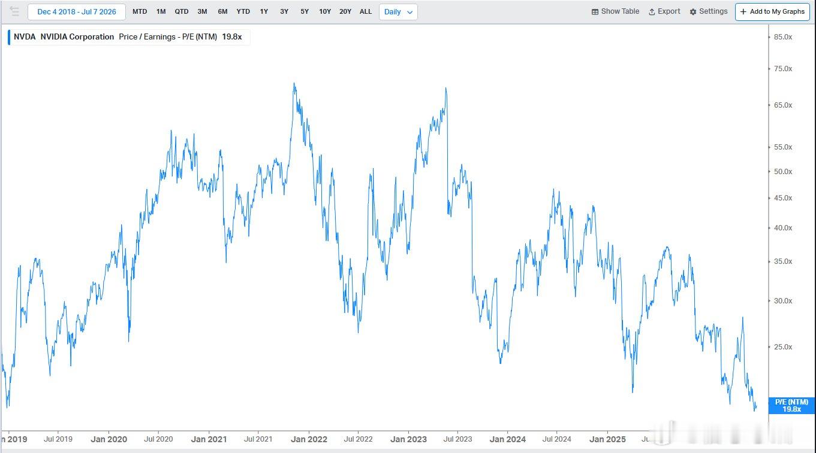The height and width of the screenshot is (453, 816).
Task: Open chart Settings
Action: click(709, 11)
